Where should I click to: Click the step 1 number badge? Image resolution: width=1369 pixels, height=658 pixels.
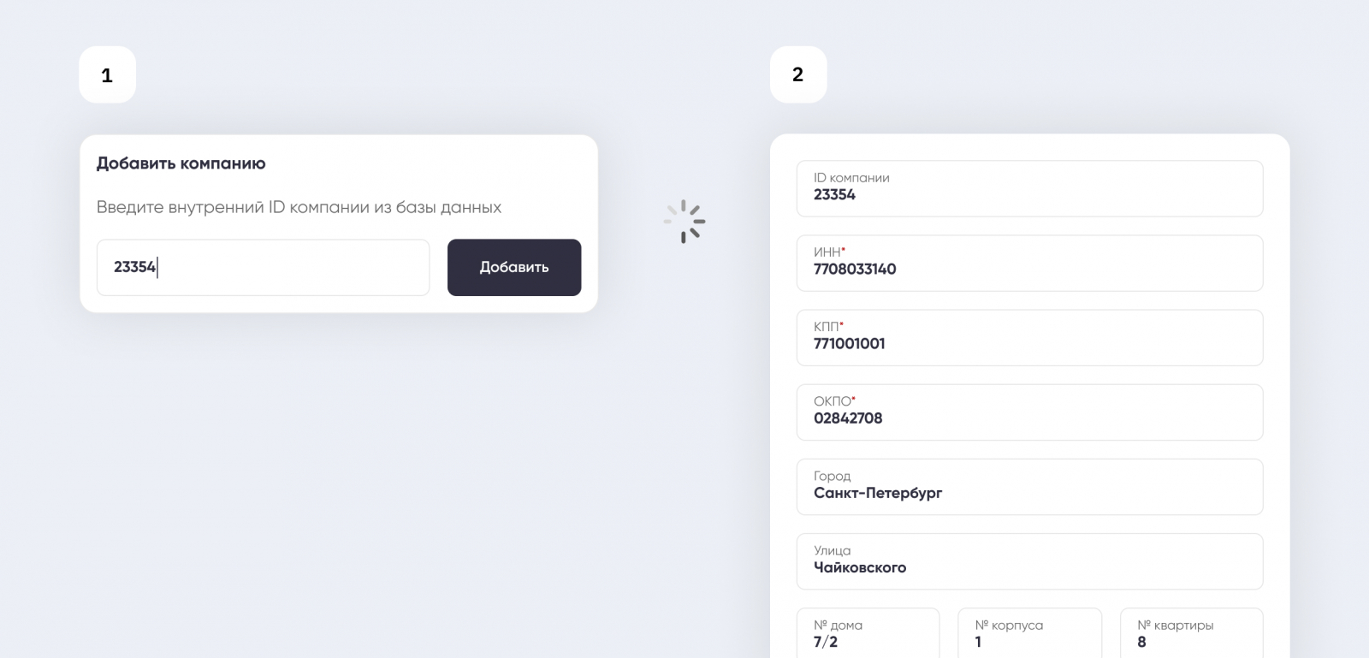(107, 75)
